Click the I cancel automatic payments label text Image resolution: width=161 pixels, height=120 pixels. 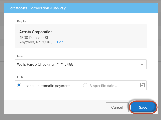[47, 86]
